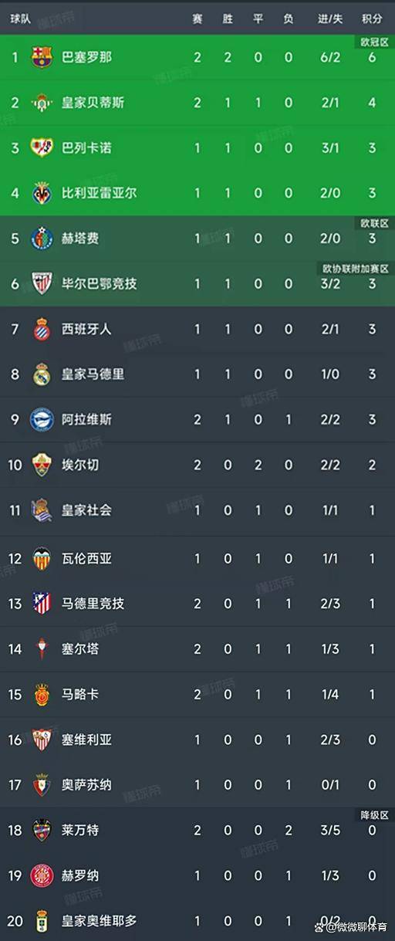Screen dimensions: 395x941
Task: Click the Valencia club crest
Action: click(42, 558)
